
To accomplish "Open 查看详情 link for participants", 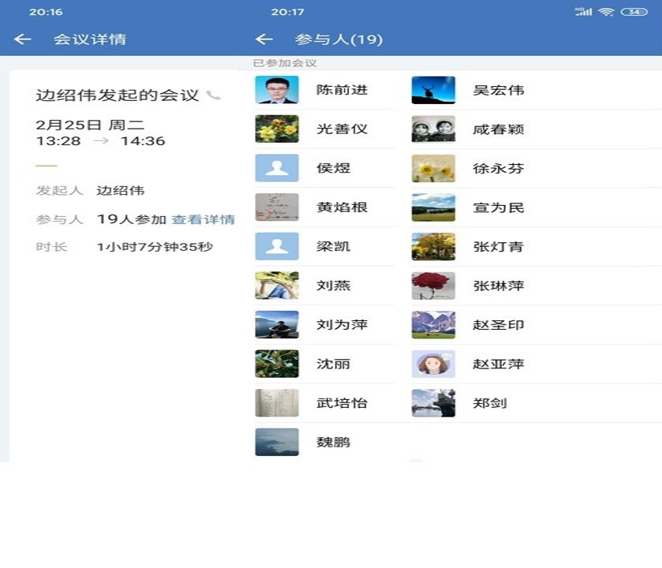I will point(203,219).
